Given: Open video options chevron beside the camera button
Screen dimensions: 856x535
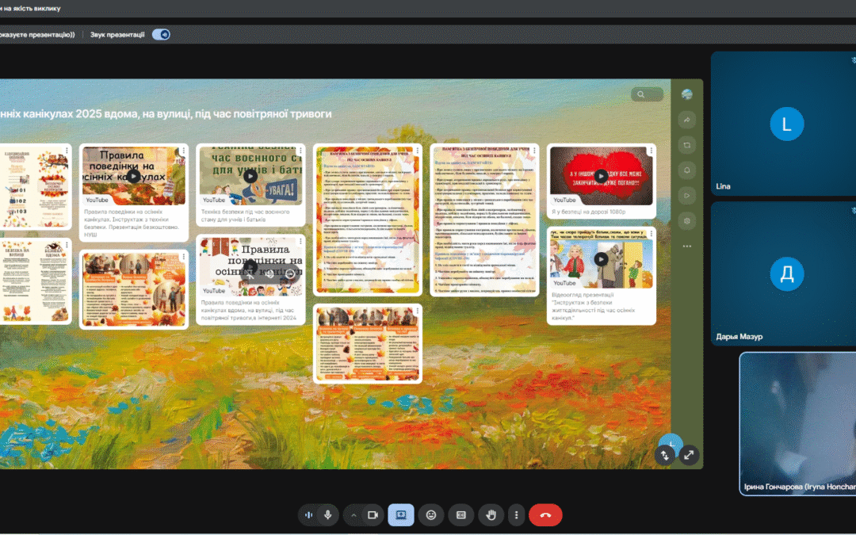Looking at the screenshot, I should click(353, 515).
